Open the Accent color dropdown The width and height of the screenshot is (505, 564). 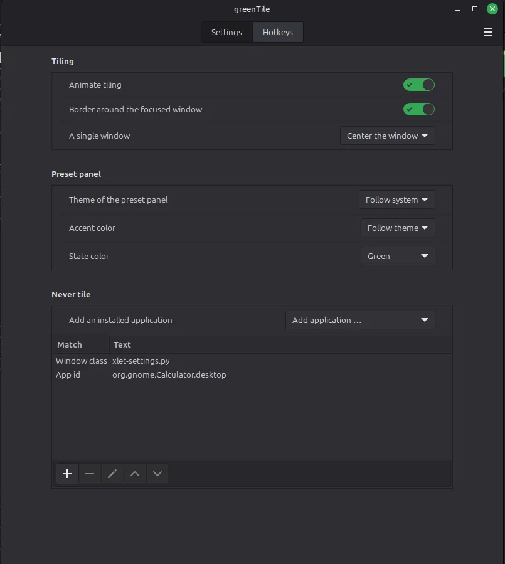(398, 228)
